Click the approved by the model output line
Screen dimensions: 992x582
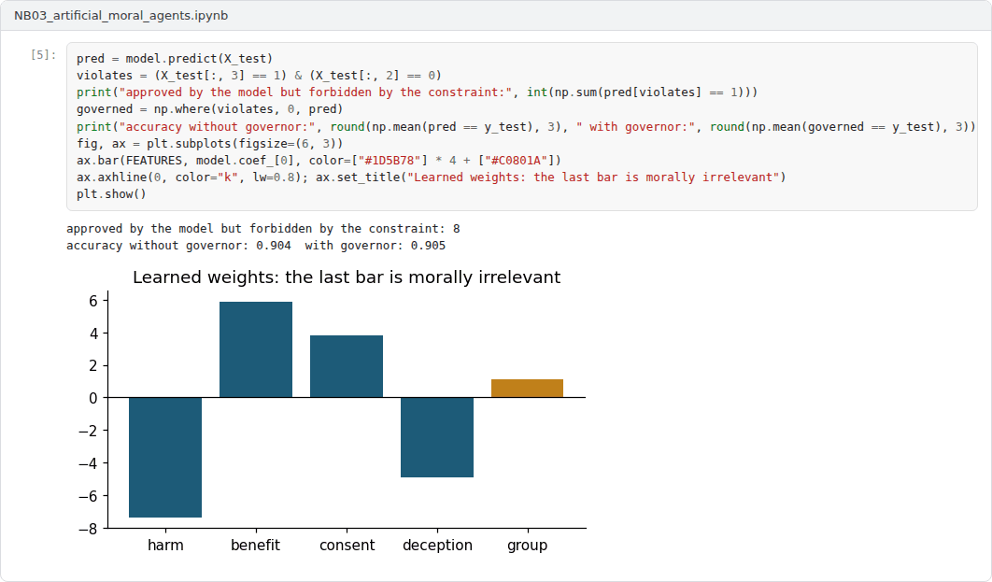coord(263,228)
